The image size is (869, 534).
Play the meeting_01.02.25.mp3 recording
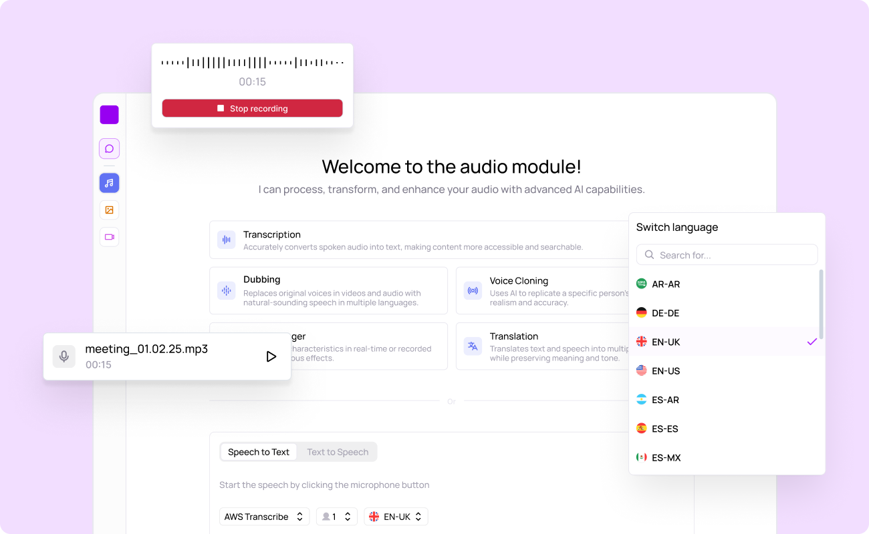[x=271, y=356]
